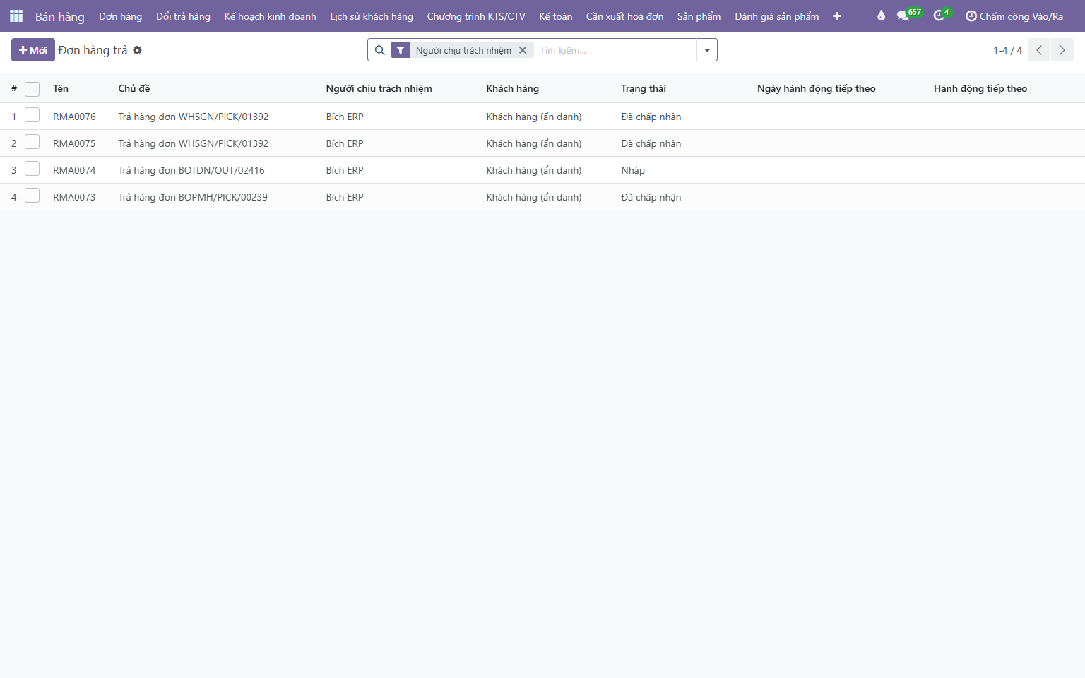Click the Mới button to create a record
This screenshot has width=1085, height=678.
(33, 50)
